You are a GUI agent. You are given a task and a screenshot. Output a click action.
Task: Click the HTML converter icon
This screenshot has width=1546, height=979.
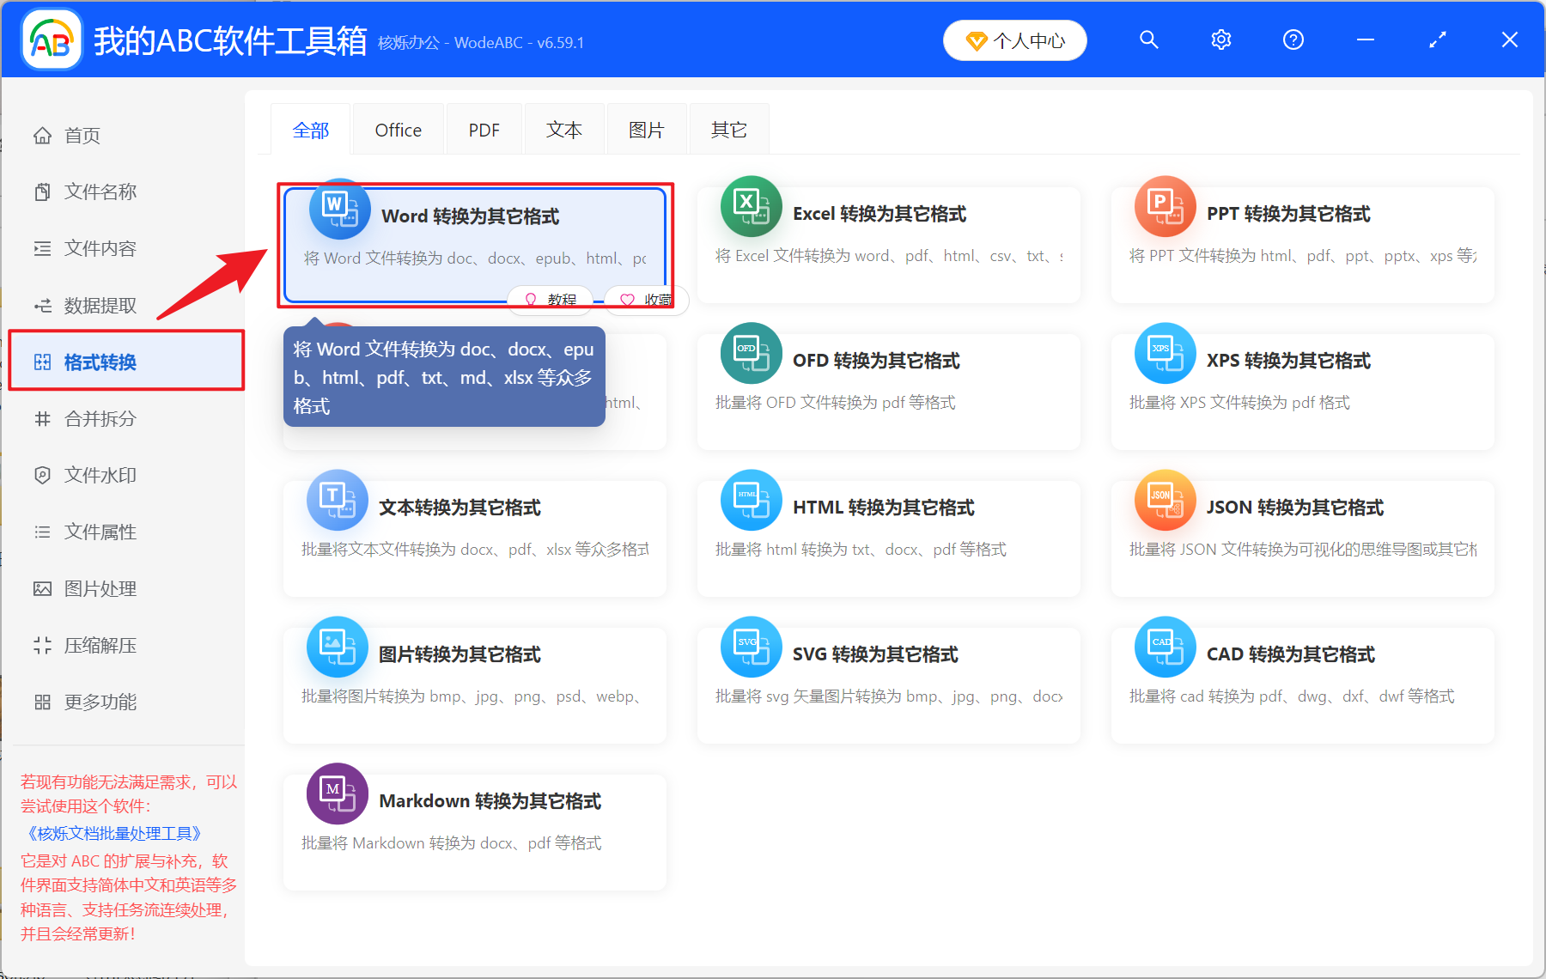(752, 500)
